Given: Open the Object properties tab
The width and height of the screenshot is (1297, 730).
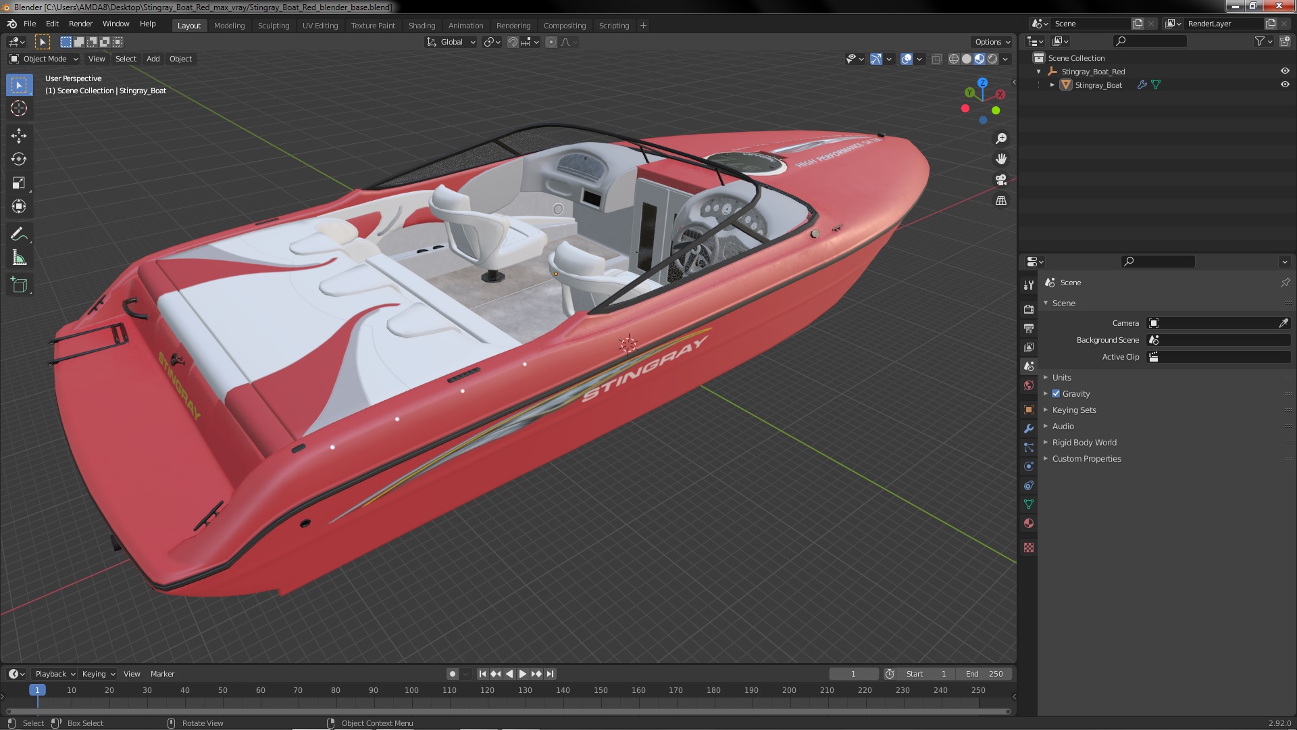Looking at the screenshot, I should (1029, 410).
